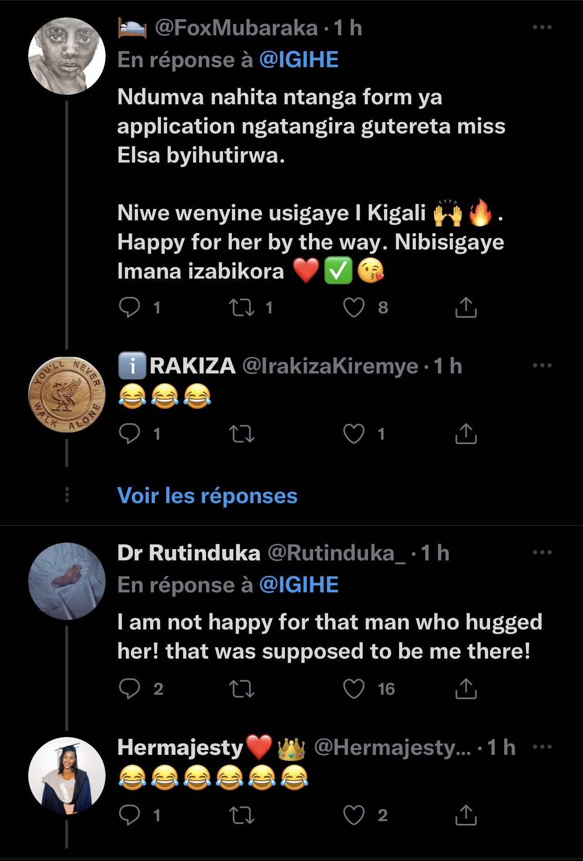The image size is (583, 861).
Task: Share Hermajesty's tweet
Action: (x=466, y=815)
